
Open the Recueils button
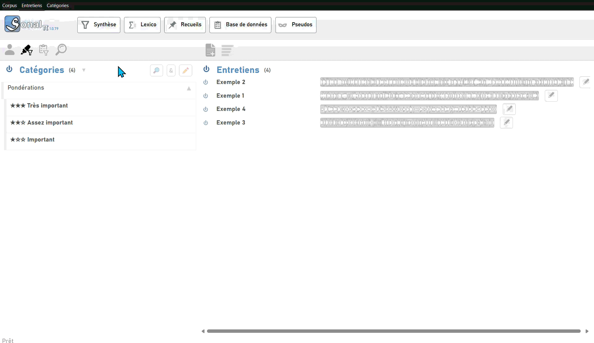coord(185,25)
